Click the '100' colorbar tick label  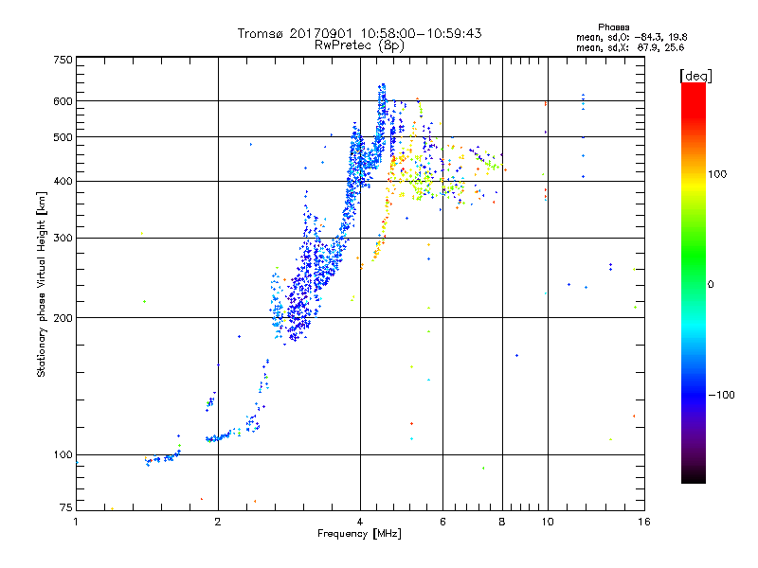point(717,174)
